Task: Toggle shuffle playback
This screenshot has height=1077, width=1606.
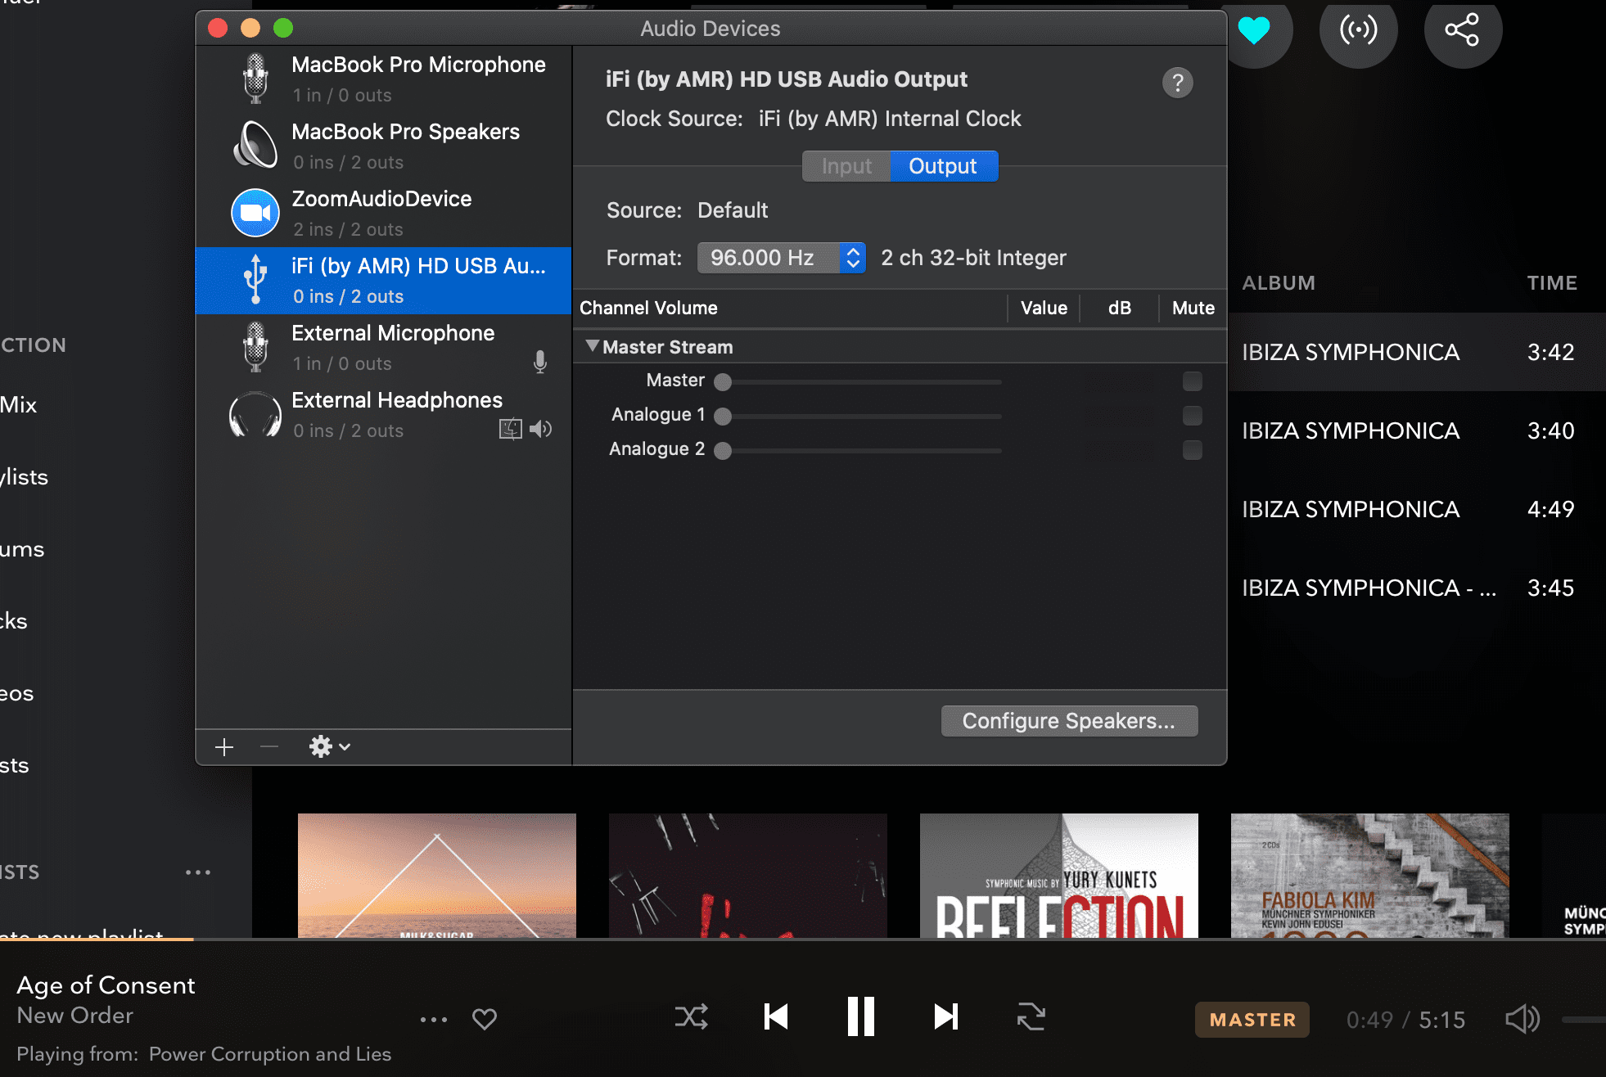Action: (x=692, y=1017)
